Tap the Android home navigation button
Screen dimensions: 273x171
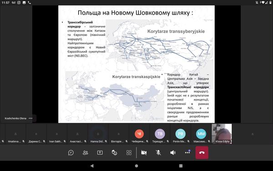click(x=136, y=166)
